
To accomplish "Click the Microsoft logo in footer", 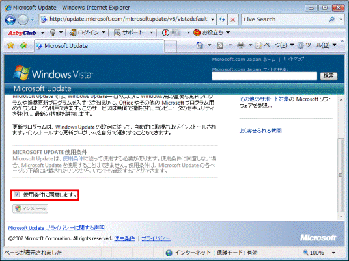I will click(318, 238).
